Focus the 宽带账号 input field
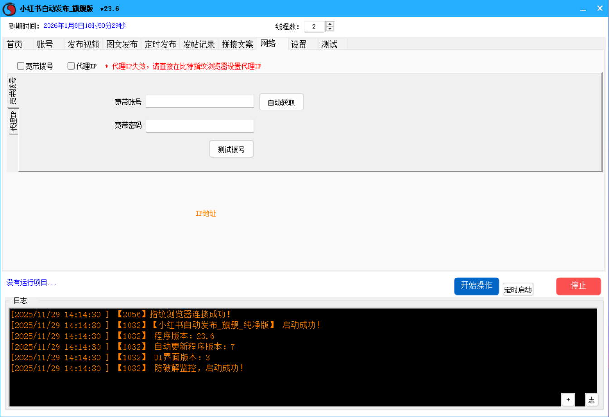Image resolution: width=609 pixels, height=417 pixels. [x=199, y=101]
